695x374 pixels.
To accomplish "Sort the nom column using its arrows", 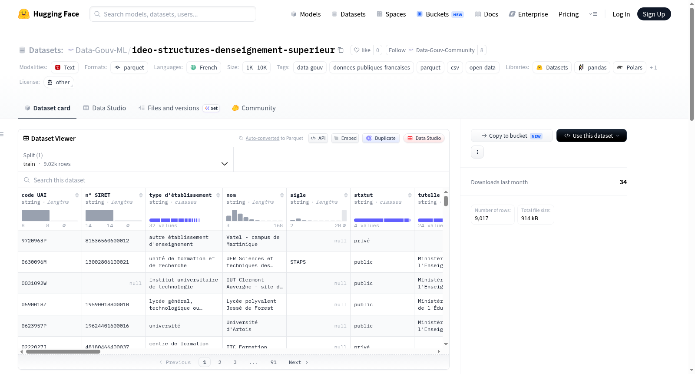I will [x=282, y=195].
